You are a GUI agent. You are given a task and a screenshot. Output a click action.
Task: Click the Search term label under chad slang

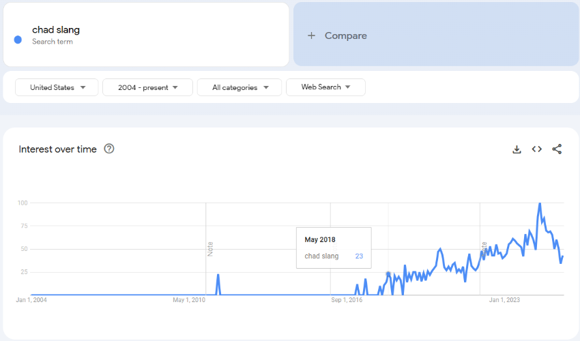(53, 42)
